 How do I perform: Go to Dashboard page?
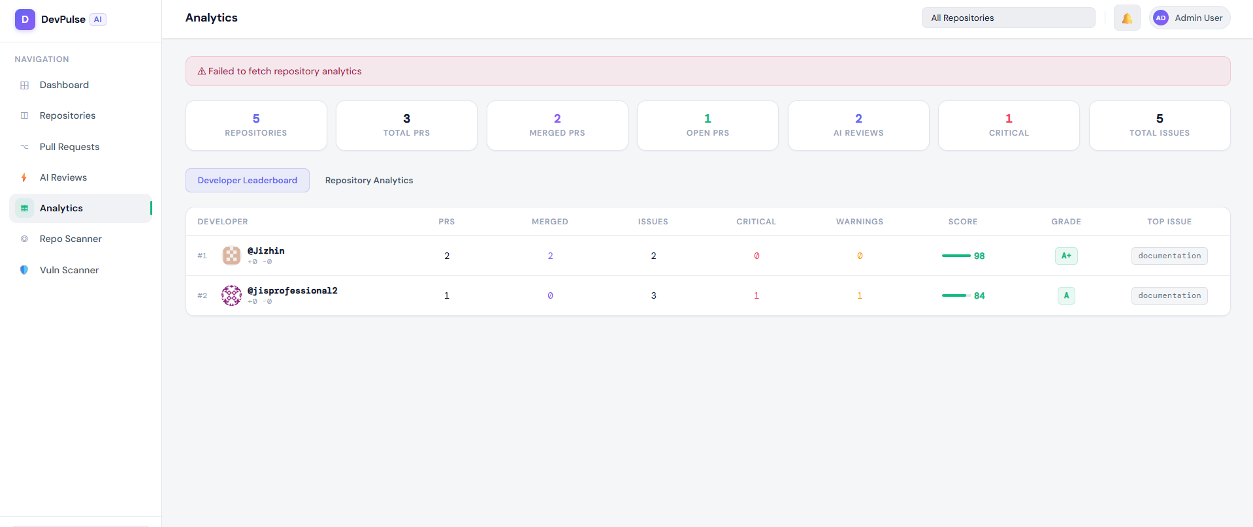(81, 85)
